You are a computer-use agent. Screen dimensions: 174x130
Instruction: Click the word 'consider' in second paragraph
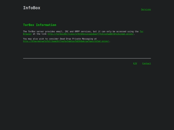coord(54,39)
